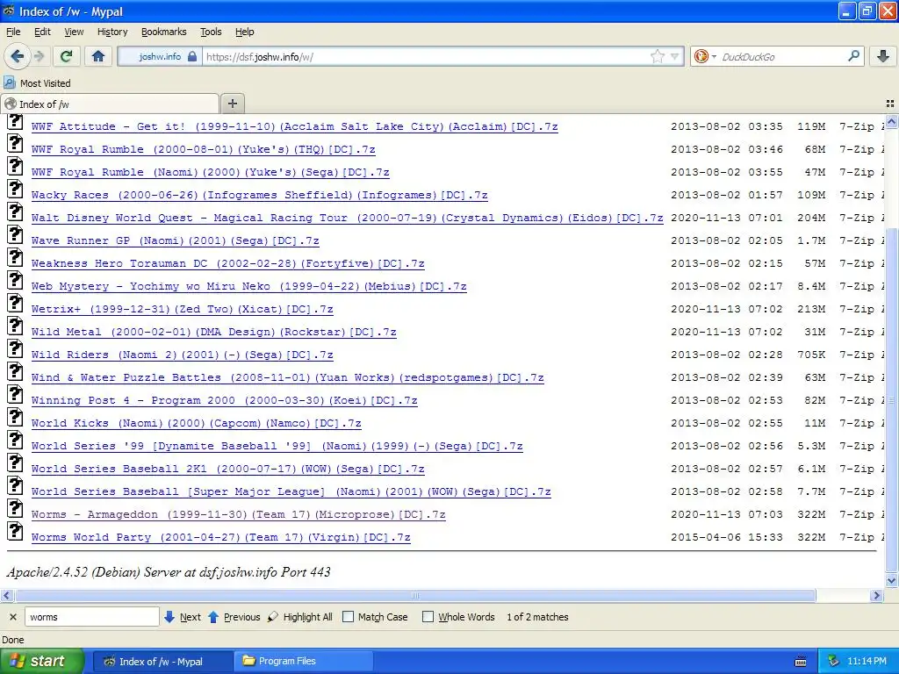The width and height of the screenshot is (899, 674).
Task: Click the vertical scrollbar thumb
Action: (892, 399)
